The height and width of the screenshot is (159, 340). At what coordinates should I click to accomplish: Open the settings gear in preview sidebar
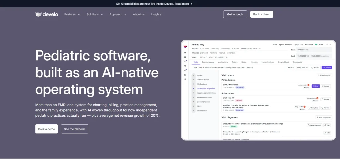click(185, 79)
